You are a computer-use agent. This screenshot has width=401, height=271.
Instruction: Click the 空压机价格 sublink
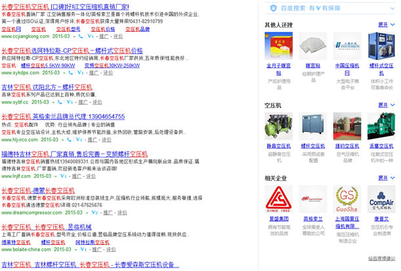pyautogui.click(x=103, y=29)
